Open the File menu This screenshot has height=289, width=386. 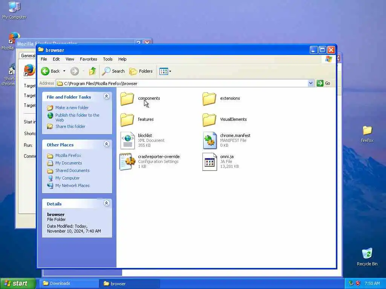(x=44, y=59)
